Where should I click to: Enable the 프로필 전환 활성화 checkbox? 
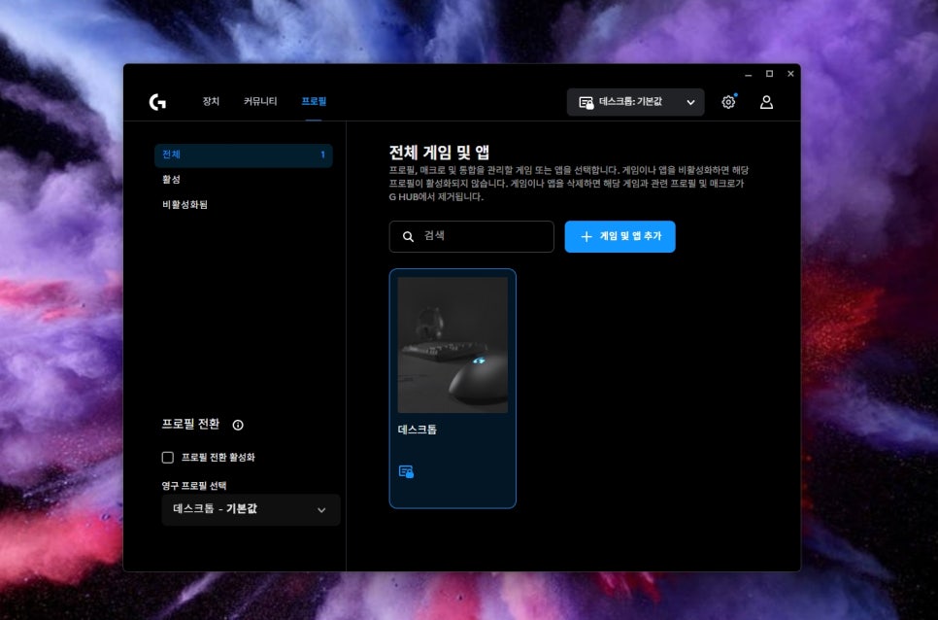pos(168,457)
